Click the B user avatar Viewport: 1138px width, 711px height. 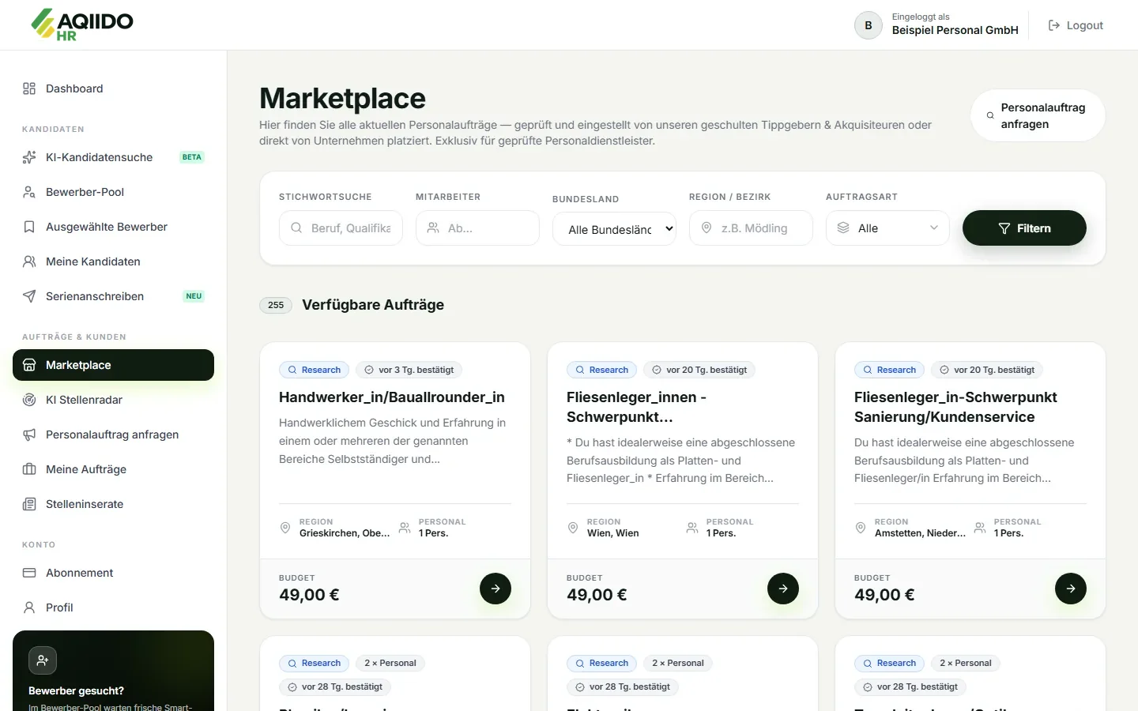(x=869, y=25)
